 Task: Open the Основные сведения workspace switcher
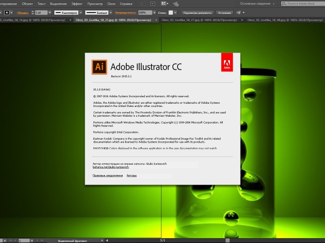click(257, 4)
